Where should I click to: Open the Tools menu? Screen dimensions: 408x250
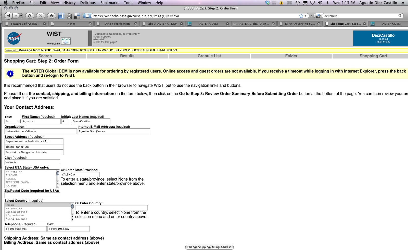[129, 3]
